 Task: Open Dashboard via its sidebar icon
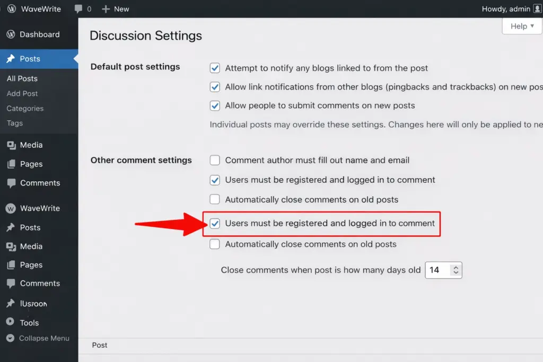point(11,34)
